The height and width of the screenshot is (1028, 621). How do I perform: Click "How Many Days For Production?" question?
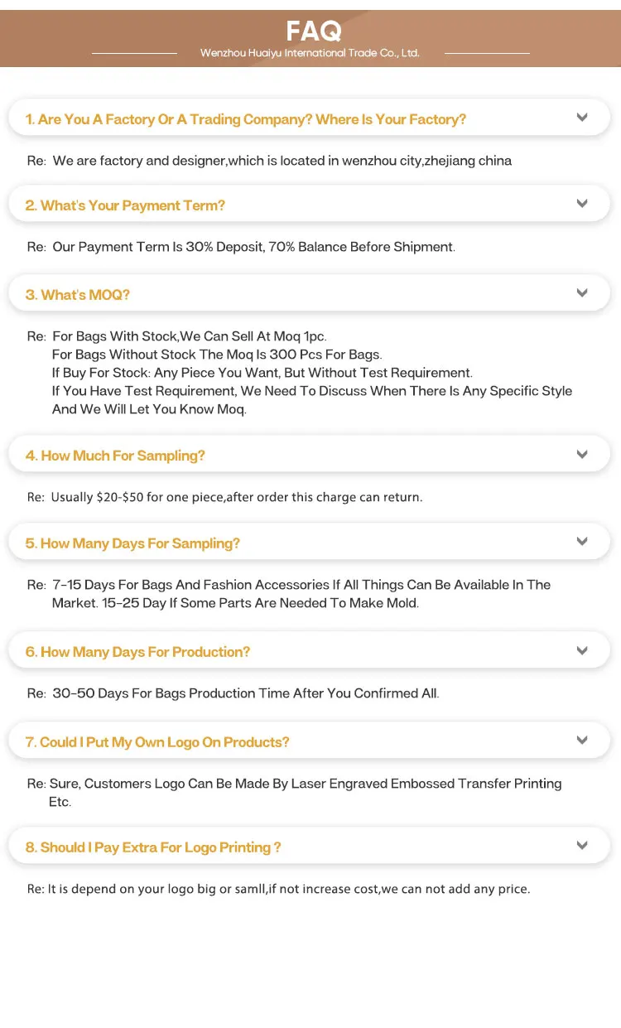[x=137, y=652]
